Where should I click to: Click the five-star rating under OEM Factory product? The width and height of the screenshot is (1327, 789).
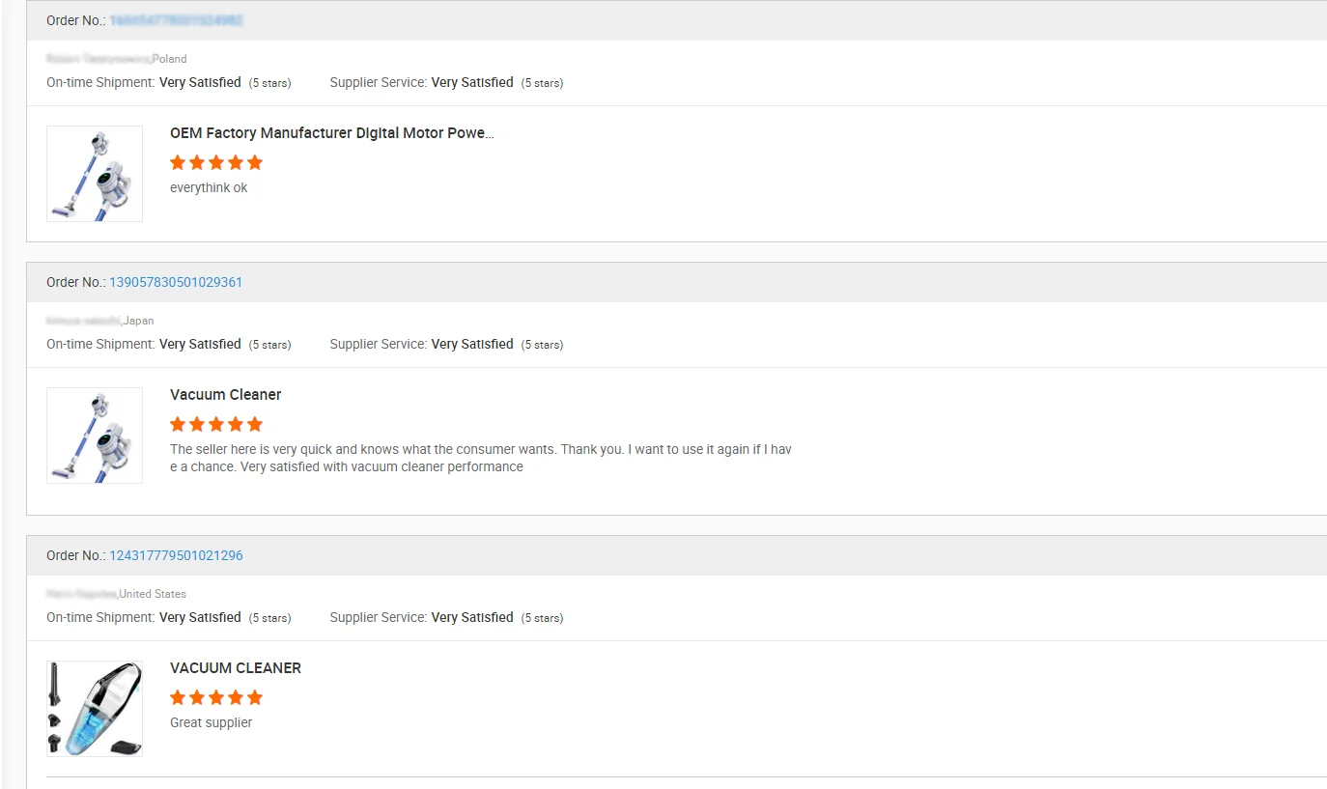pos(216,162)
